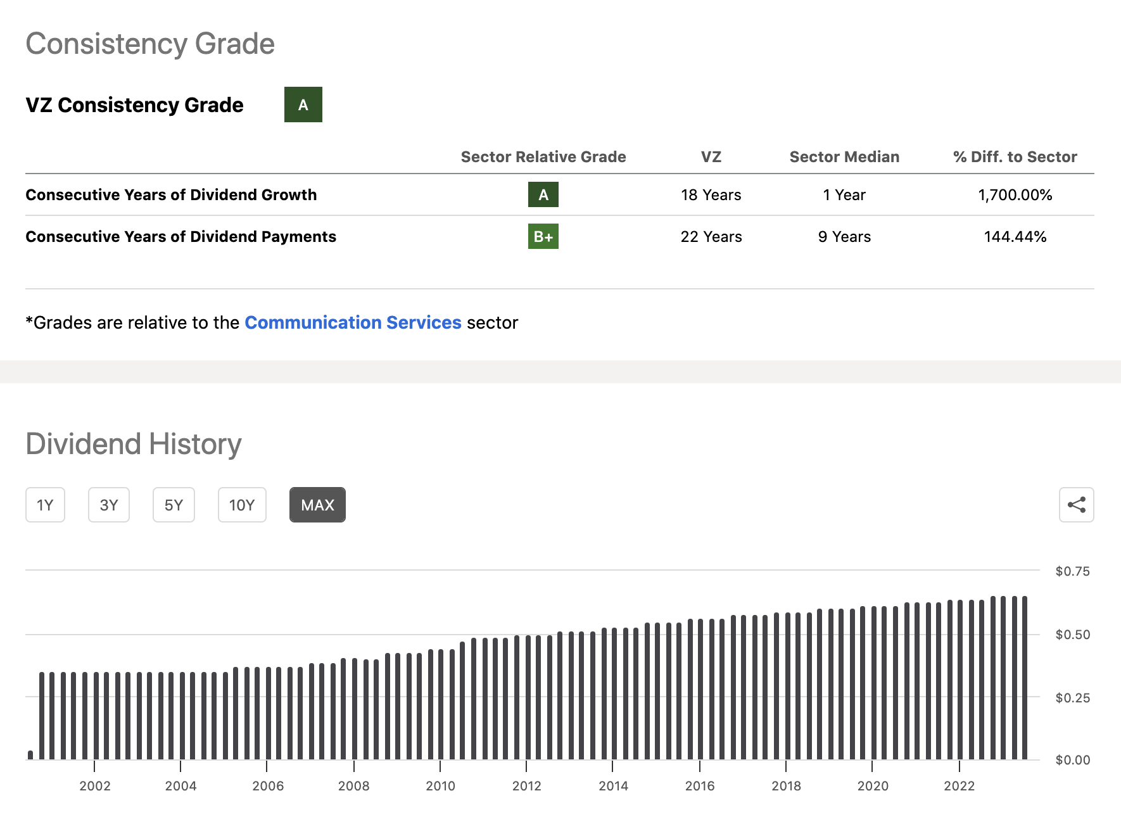
Task: Click the Dividend History heading
Action: (x=134, y=443)
